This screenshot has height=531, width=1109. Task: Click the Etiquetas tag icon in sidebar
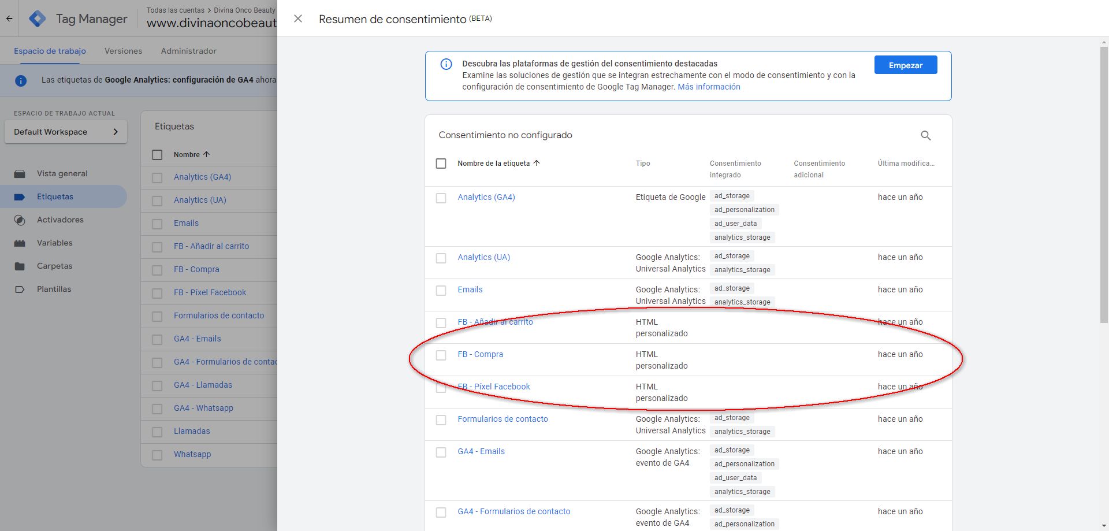[20, 196]
